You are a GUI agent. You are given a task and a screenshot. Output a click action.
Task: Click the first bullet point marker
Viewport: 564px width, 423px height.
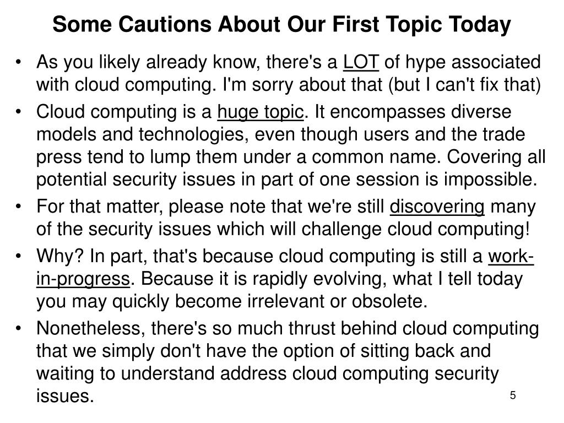click(x=19, y=62)
